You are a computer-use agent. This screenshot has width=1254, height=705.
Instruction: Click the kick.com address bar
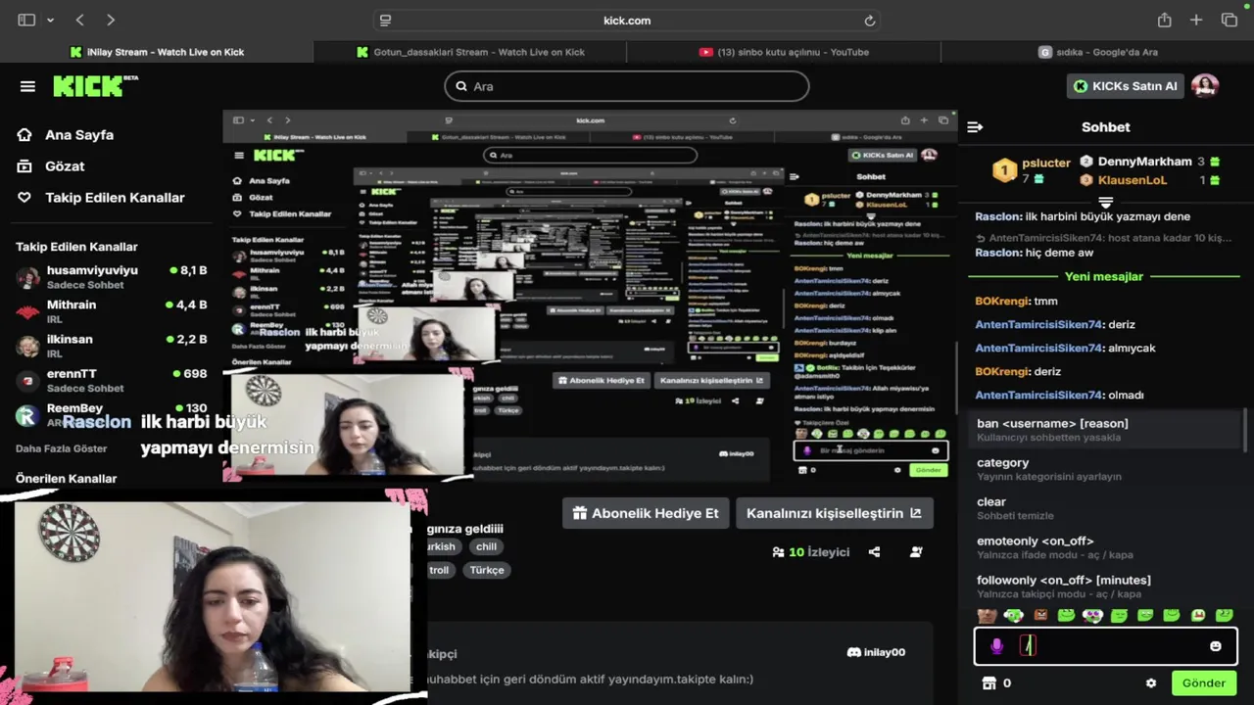point(627,21)
